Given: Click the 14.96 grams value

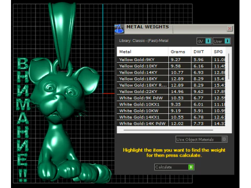Looking at the screenshot, I should (177, 91).
